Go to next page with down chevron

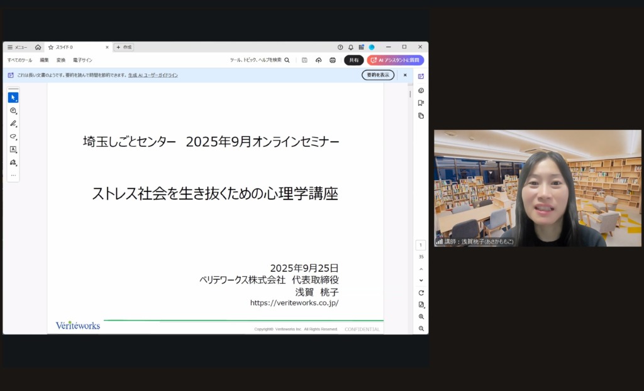click(x=421, y=281)
